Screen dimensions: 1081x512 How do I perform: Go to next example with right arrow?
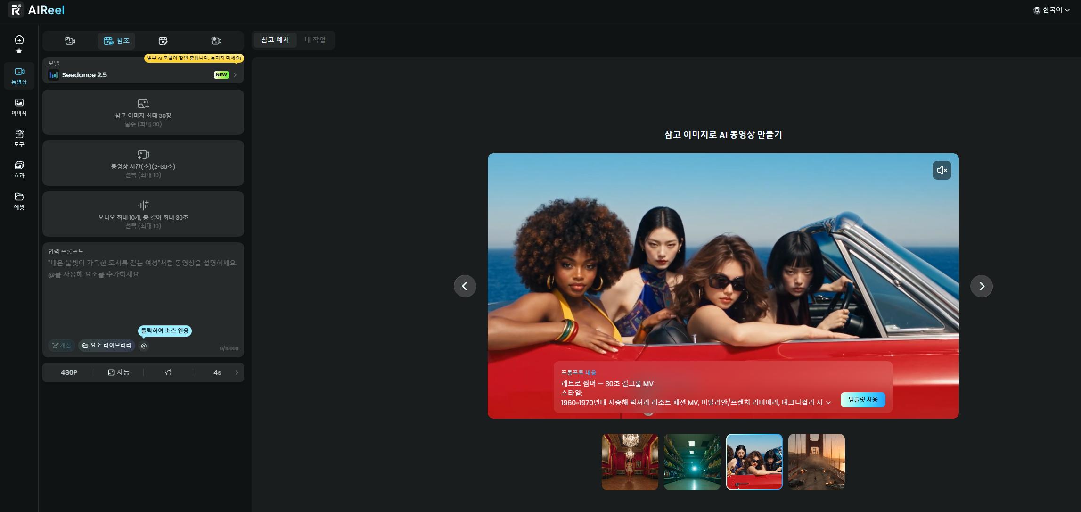pyautogui.click(x=981, y=286)
